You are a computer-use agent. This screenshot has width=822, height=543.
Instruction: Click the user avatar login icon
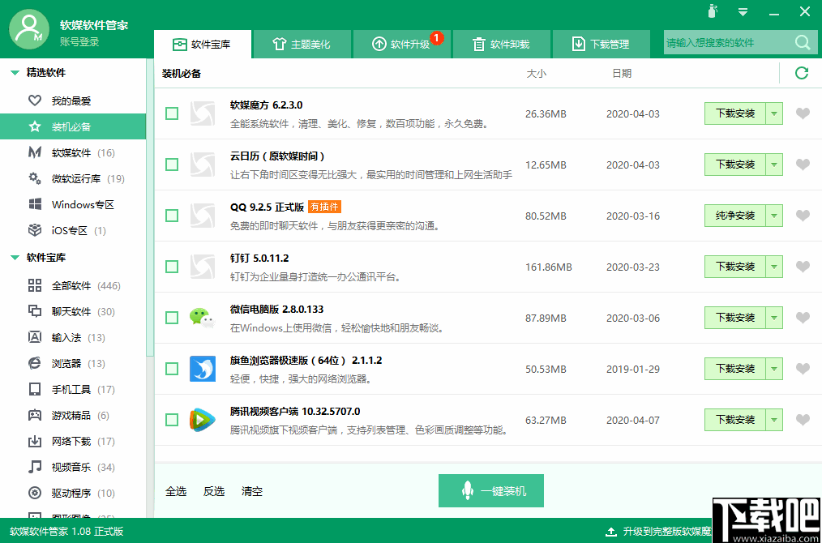pyautogui.click(x=29, y=29)
